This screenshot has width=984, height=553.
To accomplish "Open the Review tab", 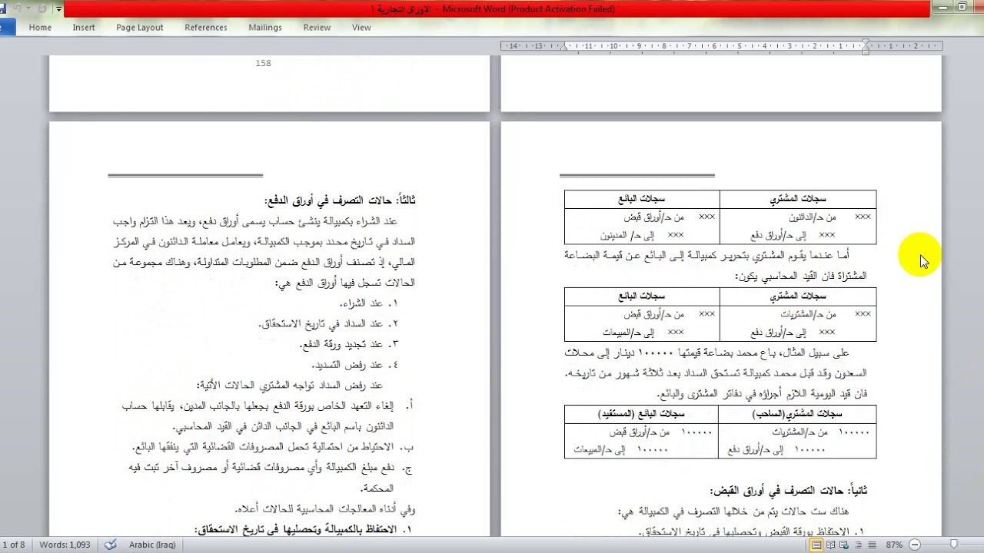I will pyautogui.click(x=317, y=27).
